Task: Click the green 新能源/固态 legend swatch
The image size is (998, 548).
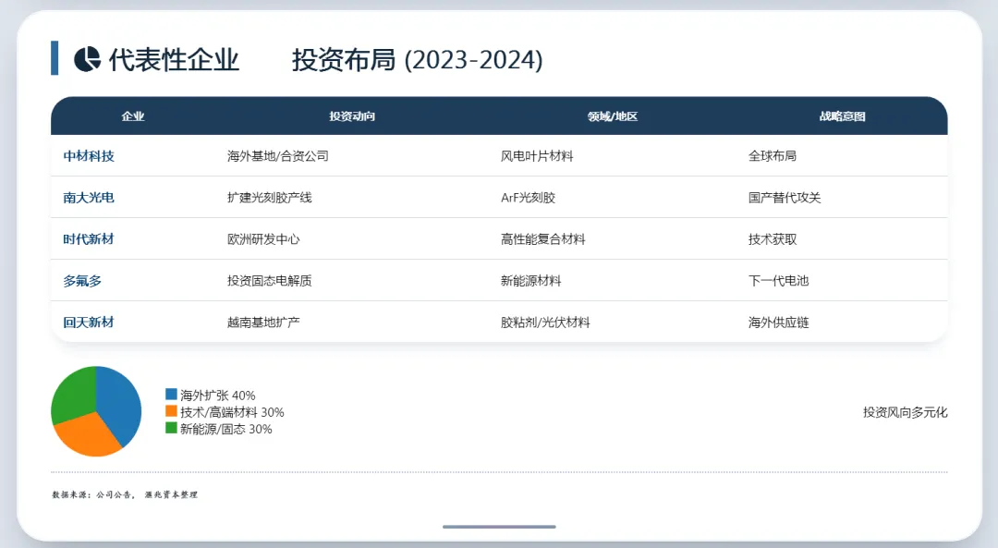Action: point(171,429)
